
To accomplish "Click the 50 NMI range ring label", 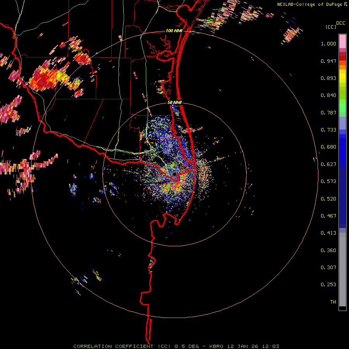I will (174, 102).
